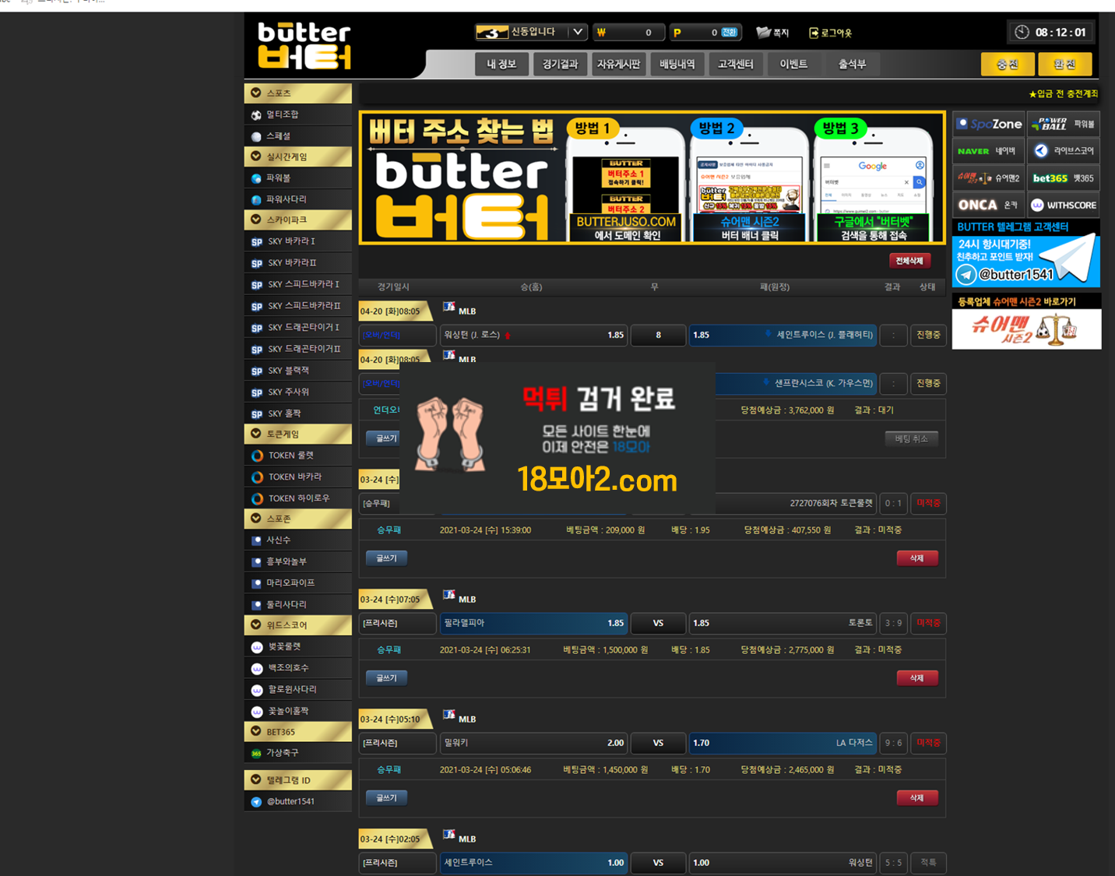Collapse the 실시간게임 sidebar section

pyautogui.click(x=298, y=157)
